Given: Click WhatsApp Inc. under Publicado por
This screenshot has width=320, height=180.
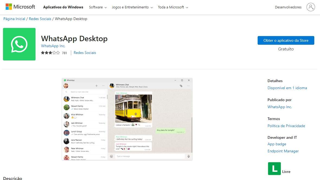Looking at the screenshot, I should tap(280, 107).
